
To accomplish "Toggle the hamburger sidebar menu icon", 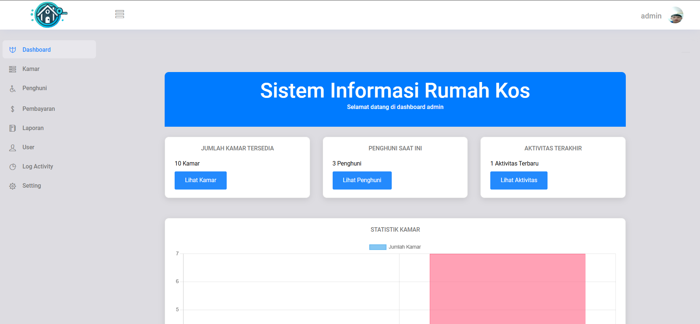I will (x=119, y=14).
